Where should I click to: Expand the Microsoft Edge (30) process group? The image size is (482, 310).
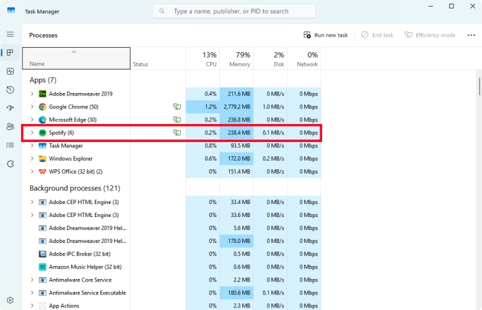point(32,120)
